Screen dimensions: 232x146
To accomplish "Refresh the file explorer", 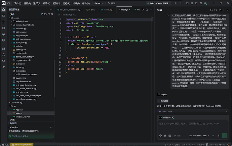I will 48,14.
